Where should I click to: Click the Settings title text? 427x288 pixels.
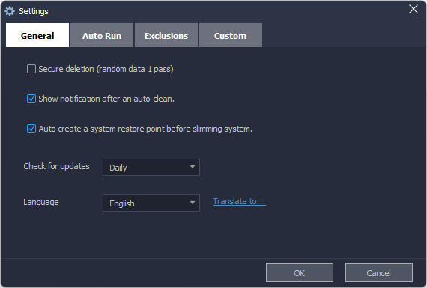coord(34,11)
